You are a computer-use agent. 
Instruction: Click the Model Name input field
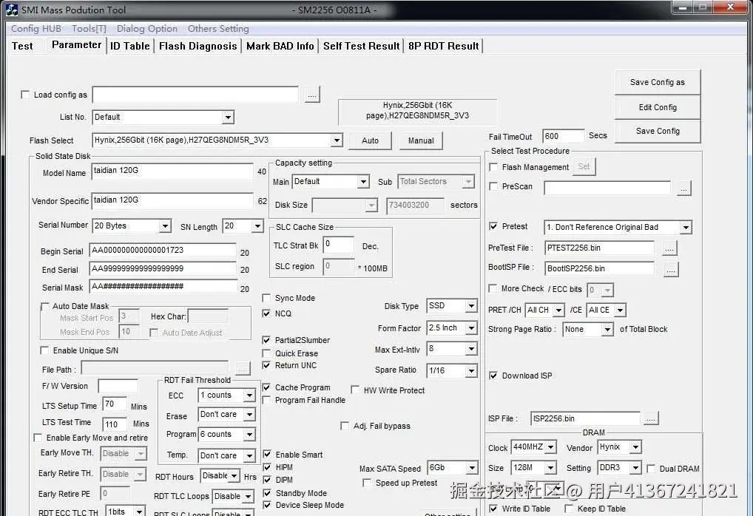[172, 172]
